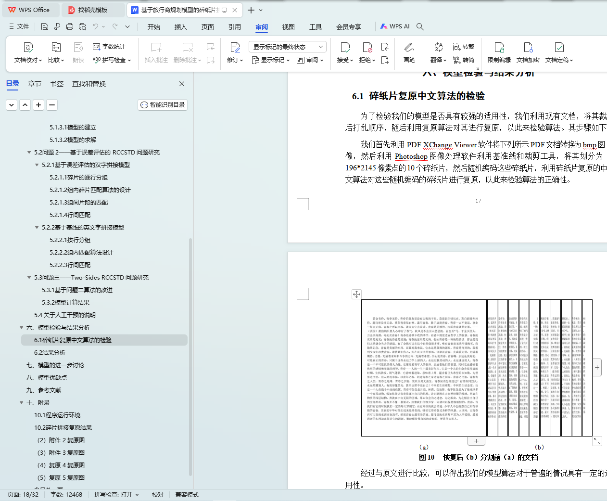The image size is (607, 501).
Task: Click the document image of figure 10
Action: pos(477,368)
